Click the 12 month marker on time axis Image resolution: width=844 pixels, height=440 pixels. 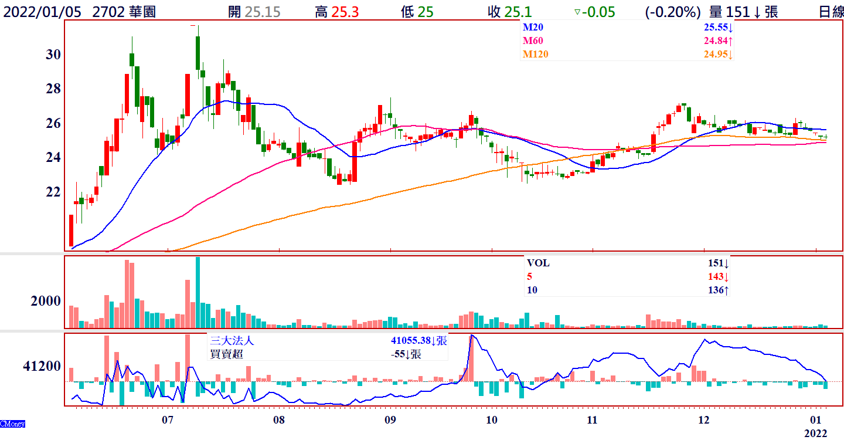(703, 420)
